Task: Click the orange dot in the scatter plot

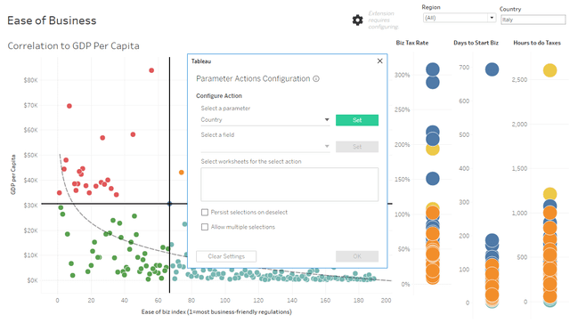Action: 182,173
